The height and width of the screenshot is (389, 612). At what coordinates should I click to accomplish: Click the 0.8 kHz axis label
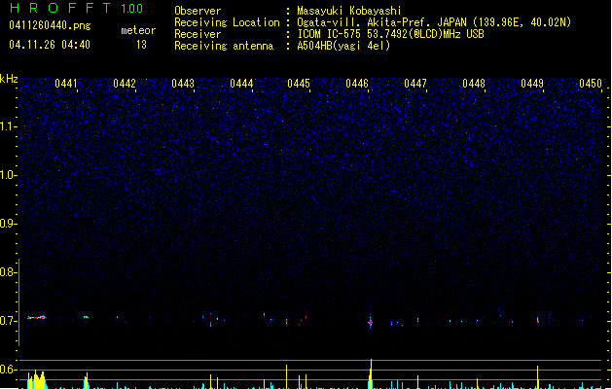[x=8, y=272]
